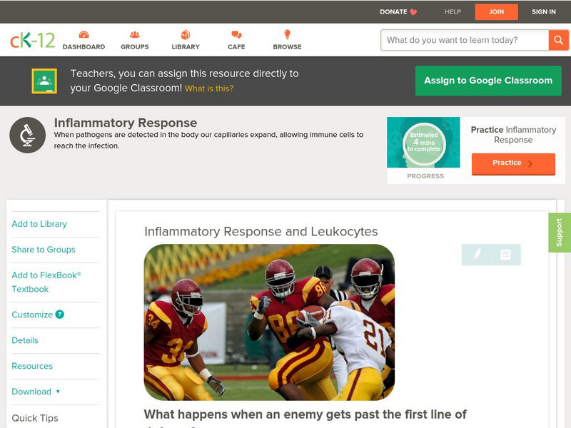Open the Resources link
Viewport: 571px width, 428px height.
click(x=32, y=366)
